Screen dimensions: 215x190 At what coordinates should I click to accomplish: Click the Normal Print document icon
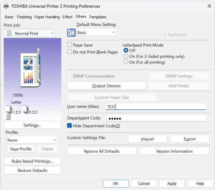[9, 33]
